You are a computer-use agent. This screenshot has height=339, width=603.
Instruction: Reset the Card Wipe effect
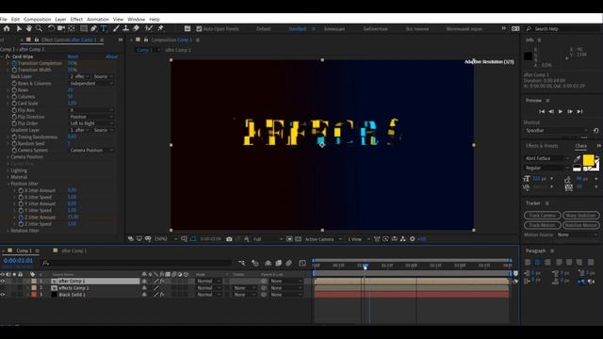[x=73, y=56]
